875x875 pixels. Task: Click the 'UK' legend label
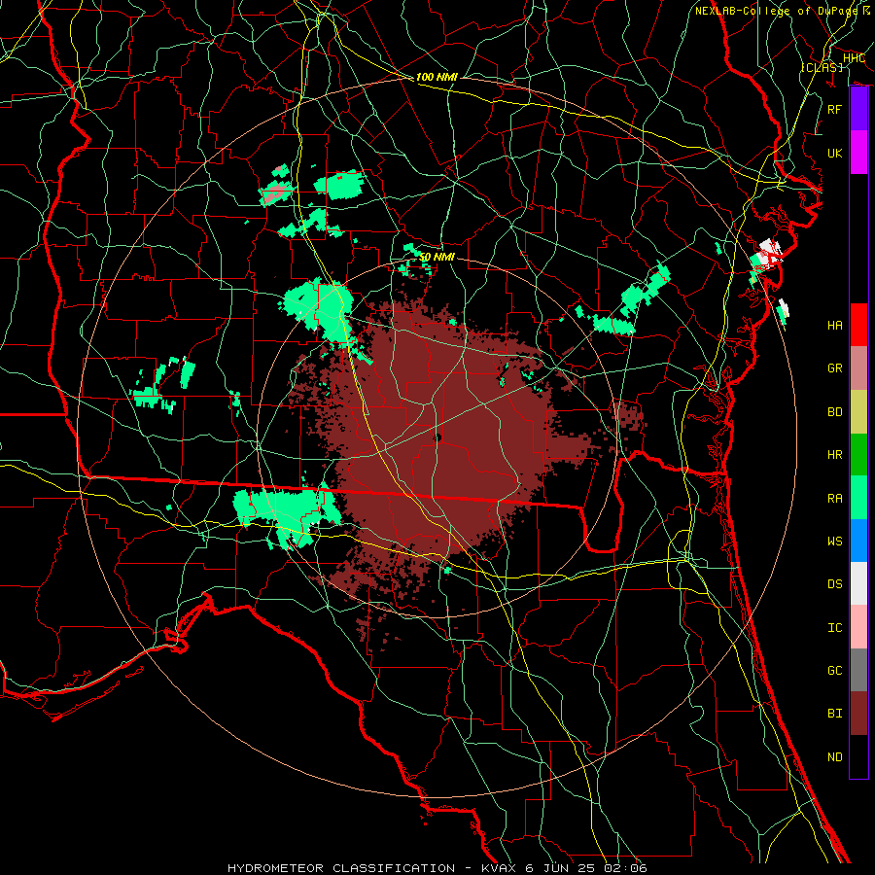tap(835, 153)
